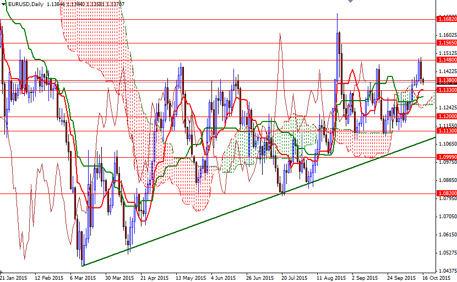
Task: Click the 1.14800 resistance level label
Action: pos(446,59)
